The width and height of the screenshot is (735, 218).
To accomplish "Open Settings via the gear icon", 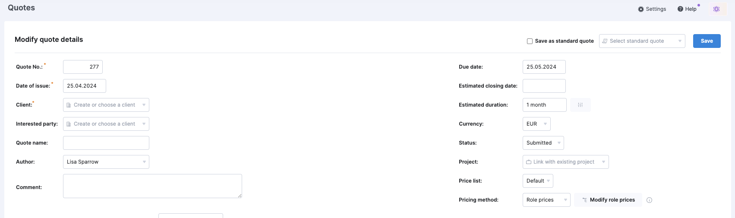I will tap(641, 9).
